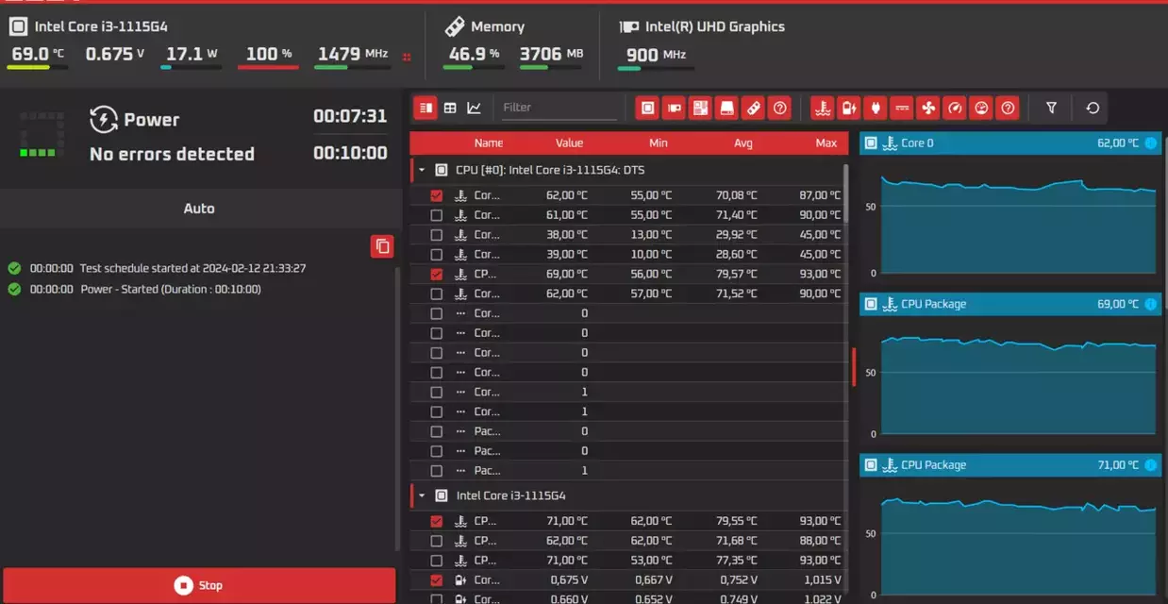Click the blue dot on CPU Package 69,00 °C graph
The height and width of the screenshot is (604, 1168).
(x=1150, y=304)
